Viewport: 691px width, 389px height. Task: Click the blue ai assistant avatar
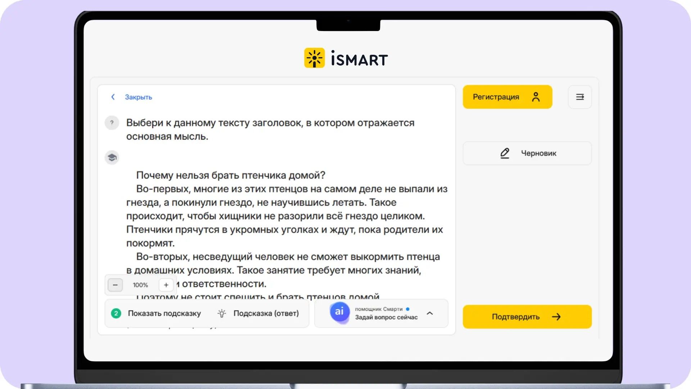pyautogui.click(x=339, y=312)
